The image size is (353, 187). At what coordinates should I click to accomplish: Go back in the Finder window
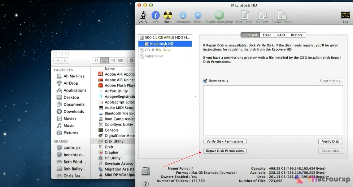pos(58,61)
